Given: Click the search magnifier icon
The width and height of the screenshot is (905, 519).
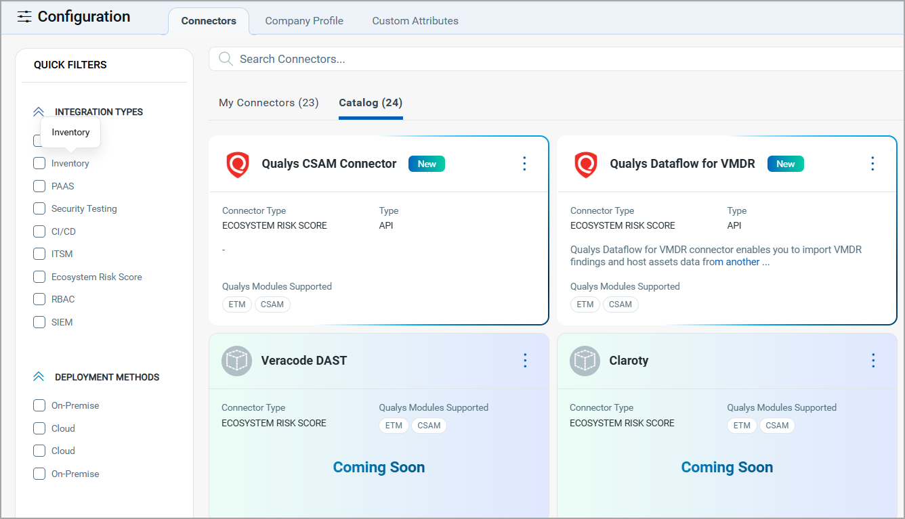Looking at the screenshot, I should [226, 59].
